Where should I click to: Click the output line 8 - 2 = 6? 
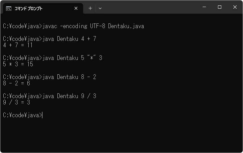(16, 83)
